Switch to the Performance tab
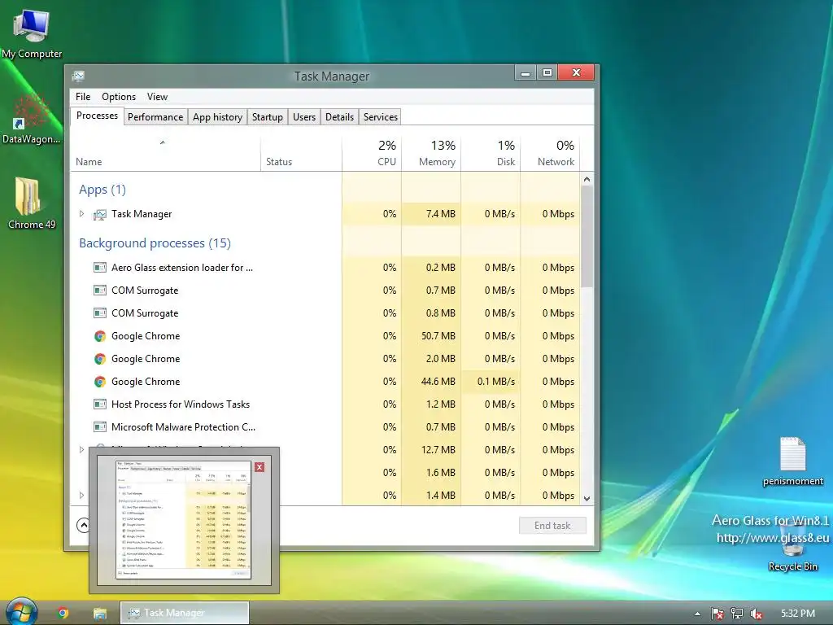 click(155, 117)
